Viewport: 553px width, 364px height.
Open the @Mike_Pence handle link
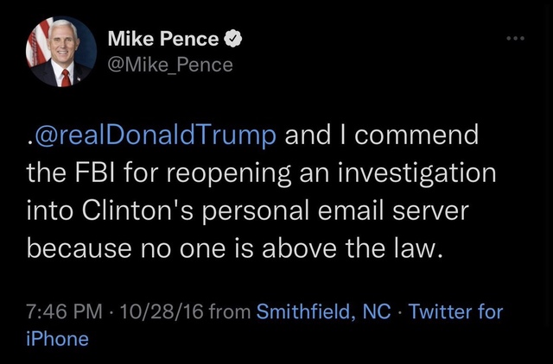coord(170,64)
